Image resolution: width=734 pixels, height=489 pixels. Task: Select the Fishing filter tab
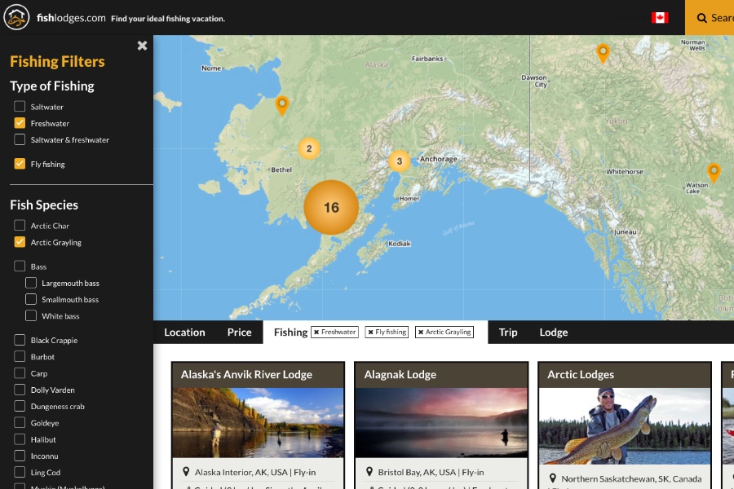(290, 333)
